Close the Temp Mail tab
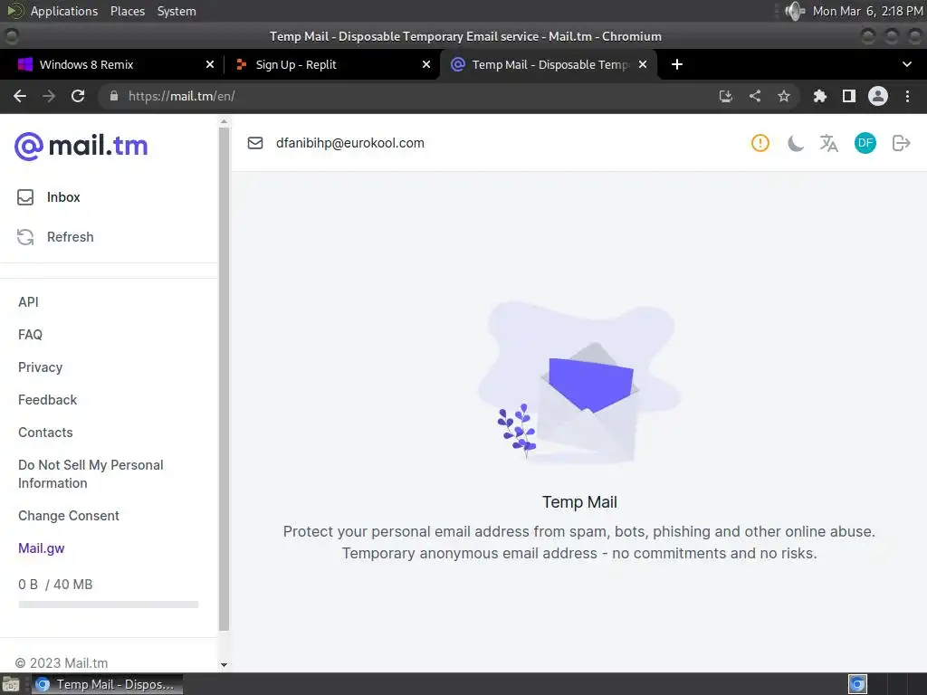Viewport: 927px width, 695px height. click(643, 64)
